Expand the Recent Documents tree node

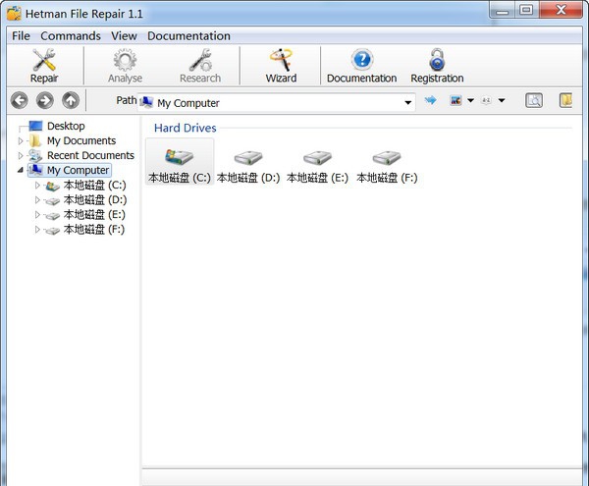click(21, 155)
